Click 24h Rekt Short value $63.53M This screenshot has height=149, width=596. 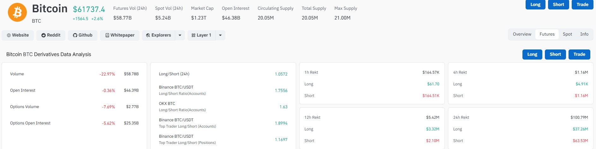pos(581,141)
